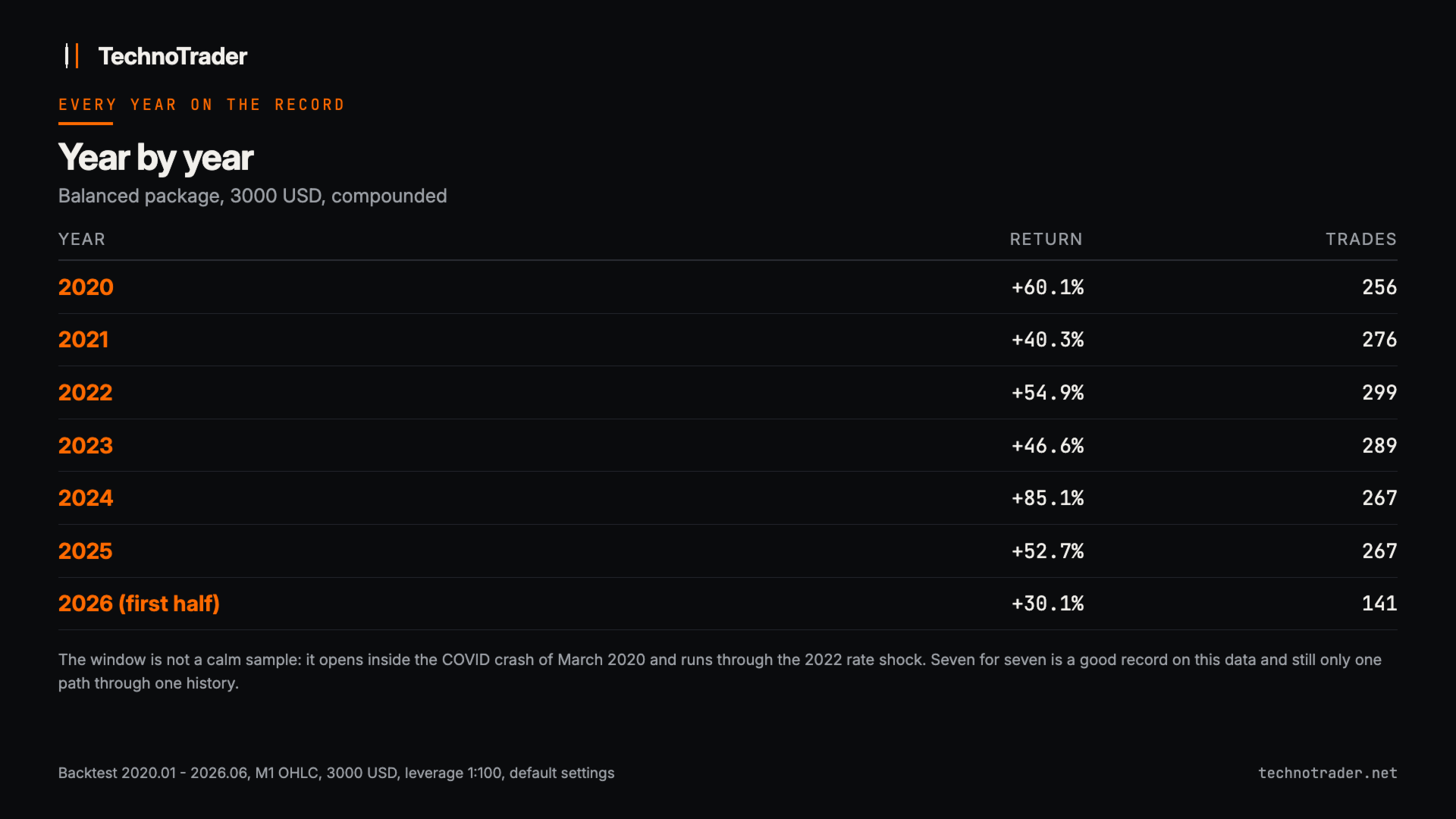The width and height of the screenshot is (1456, 819).
Task: Click the 299 trades value
Action: pos(1379,393)
